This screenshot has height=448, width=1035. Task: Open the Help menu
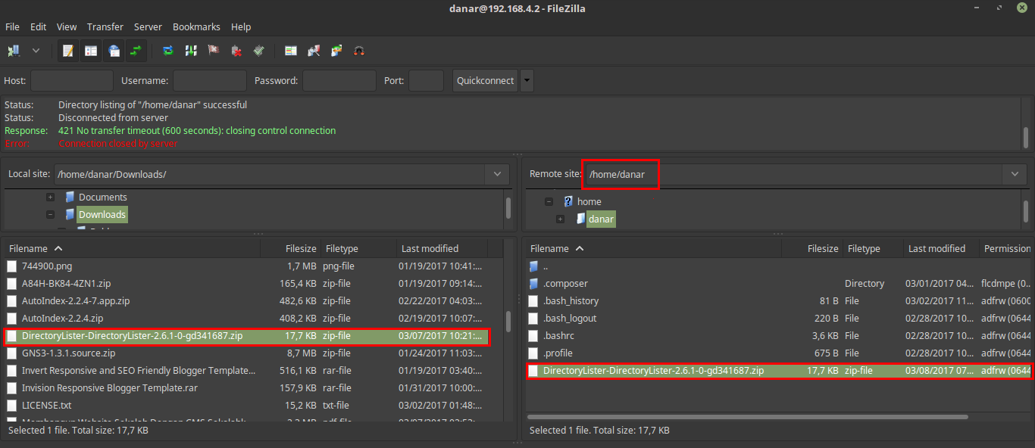tap(241, 26)
